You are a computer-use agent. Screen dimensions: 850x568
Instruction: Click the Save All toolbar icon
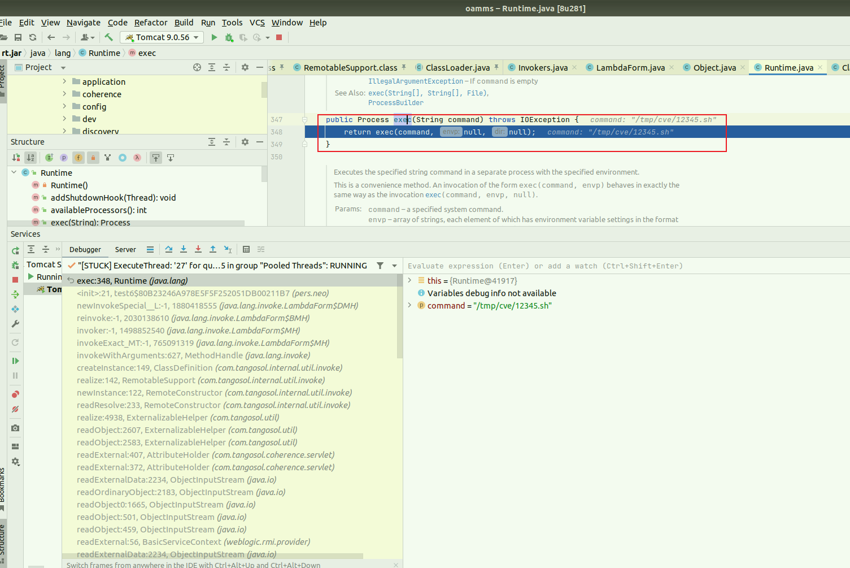tap(18, 37)
